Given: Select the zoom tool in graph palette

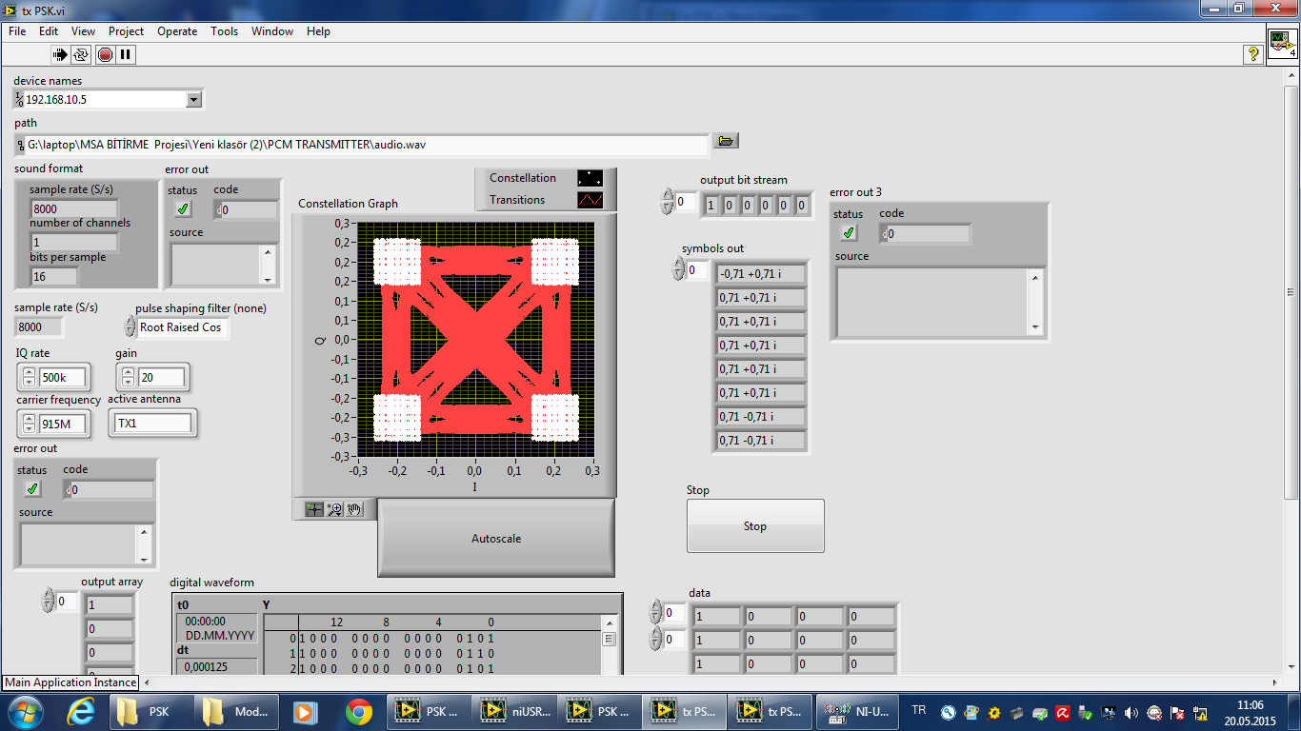Looking at the screenshot, I should pos(334,509).
